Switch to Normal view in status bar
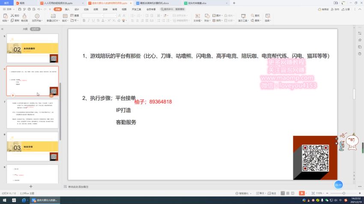364x204 pixels. tap(283, 193)
